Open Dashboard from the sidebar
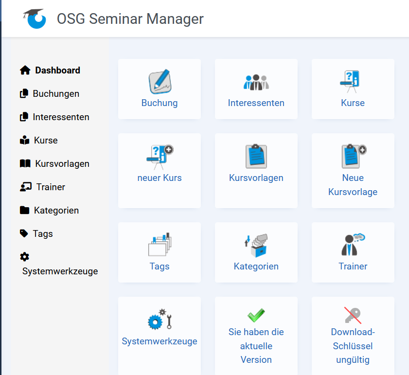The image size is (409, 375). (x=57, y=70)
